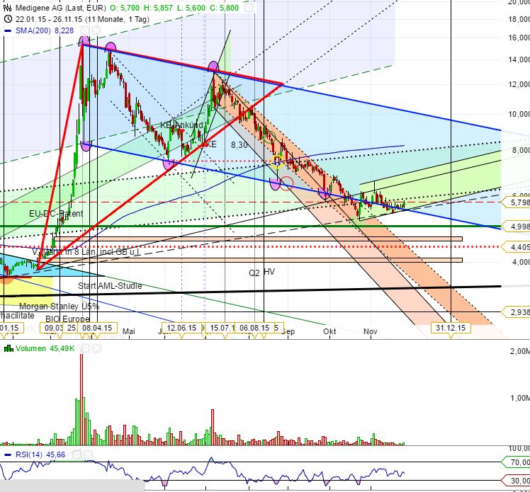Click the RSI 30,00 level marker
The width and height of the screenshot is (530, 492).
point(516,481)
